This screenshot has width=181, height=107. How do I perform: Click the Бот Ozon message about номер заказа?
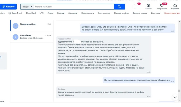tap(104, 92)
